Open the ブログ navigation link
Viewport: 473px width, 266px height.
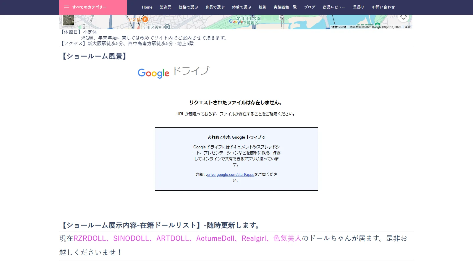tap(310, 7)
